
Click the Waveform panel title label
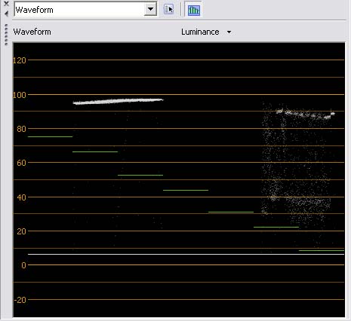(x=32, y=32)
